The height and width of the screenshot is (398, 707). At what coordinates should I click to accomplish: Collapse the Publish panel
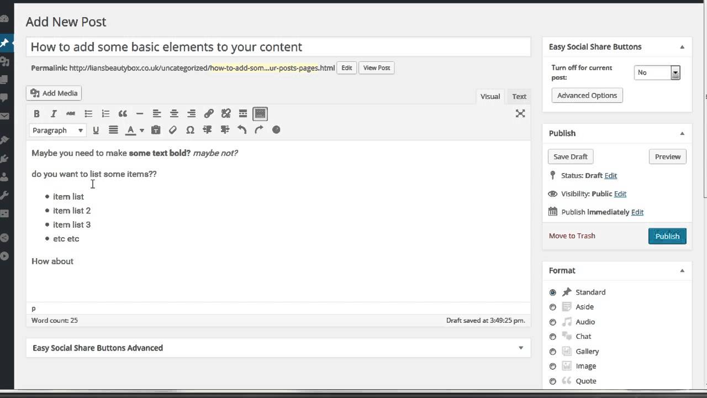(682, 133)
